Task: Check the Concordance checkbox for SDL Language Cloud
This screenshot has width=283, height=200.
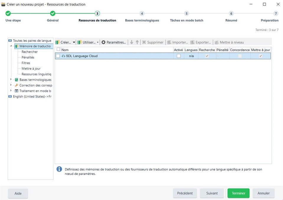Action: pos(240,56)
